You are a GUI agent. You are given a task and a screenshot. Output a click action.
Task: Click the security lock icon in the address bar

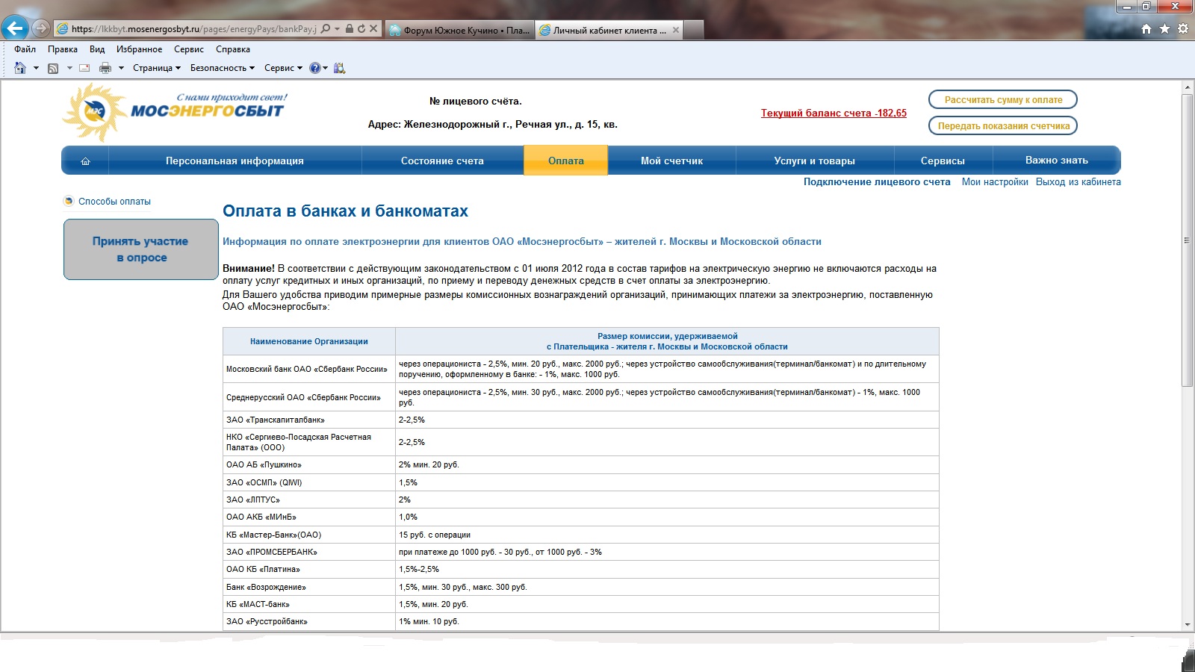coord(349,29)
